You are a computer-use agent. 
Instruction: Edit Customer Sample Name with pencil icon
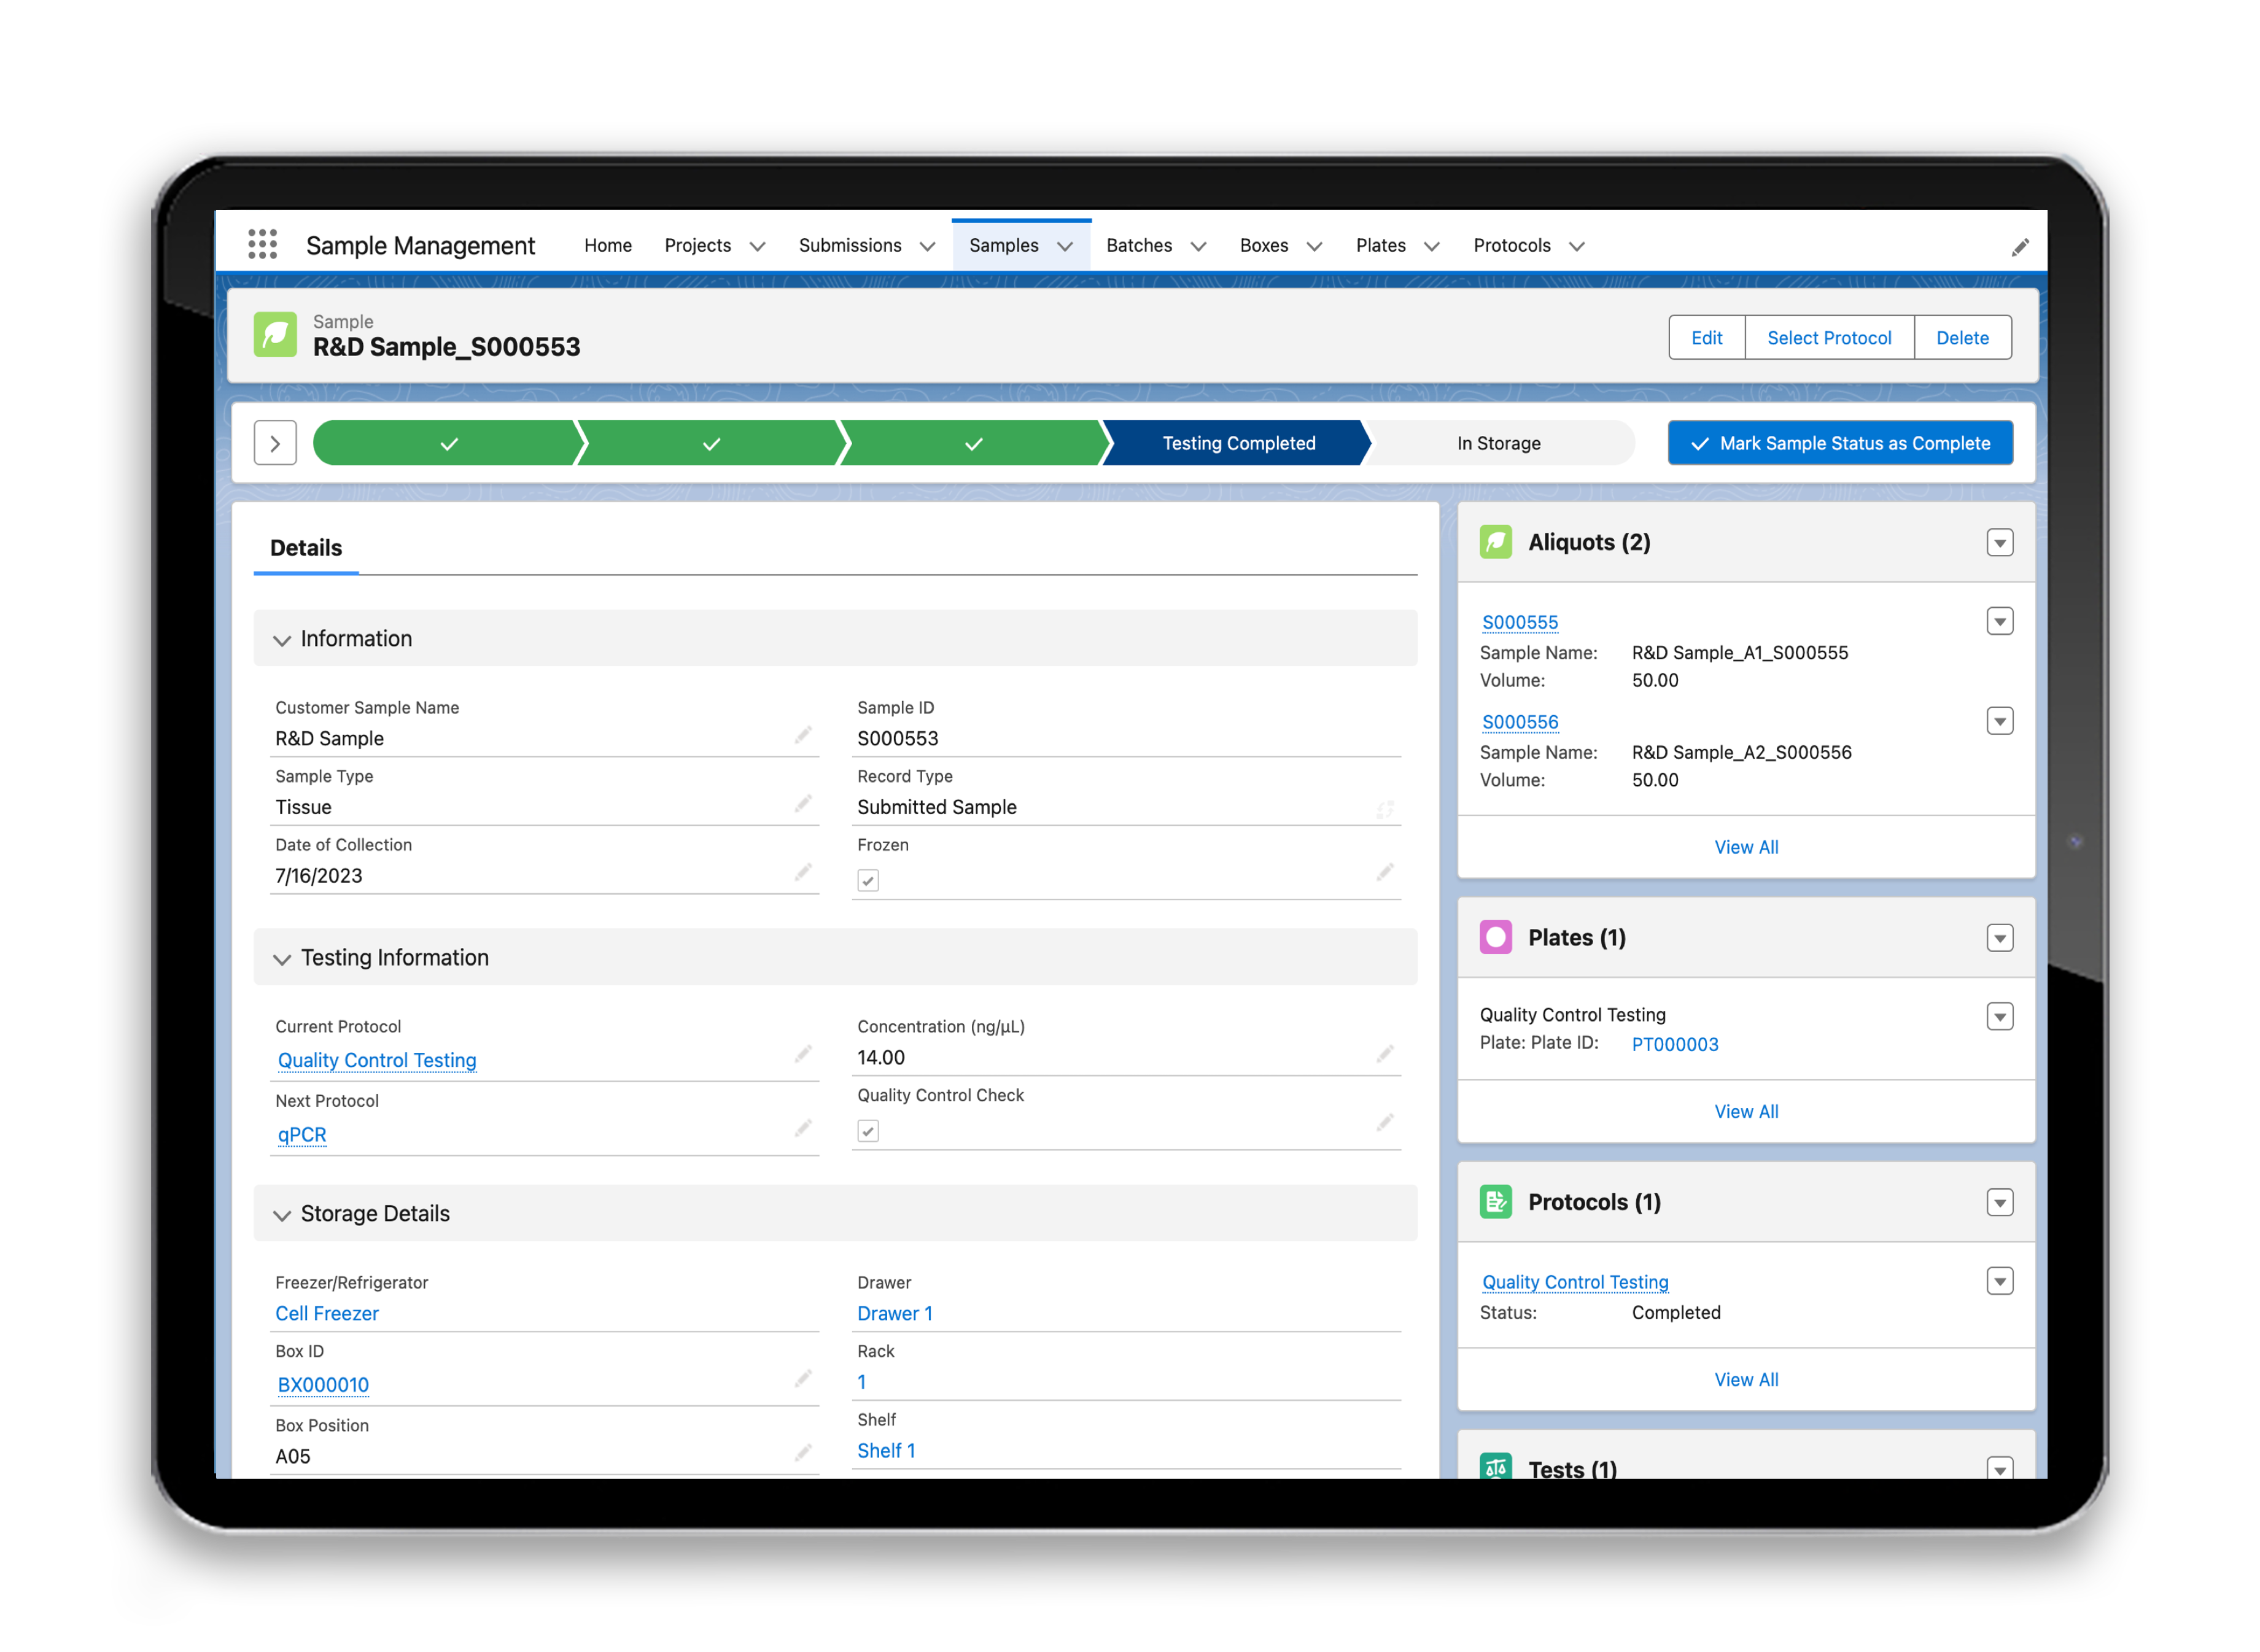tap(803, 735)
